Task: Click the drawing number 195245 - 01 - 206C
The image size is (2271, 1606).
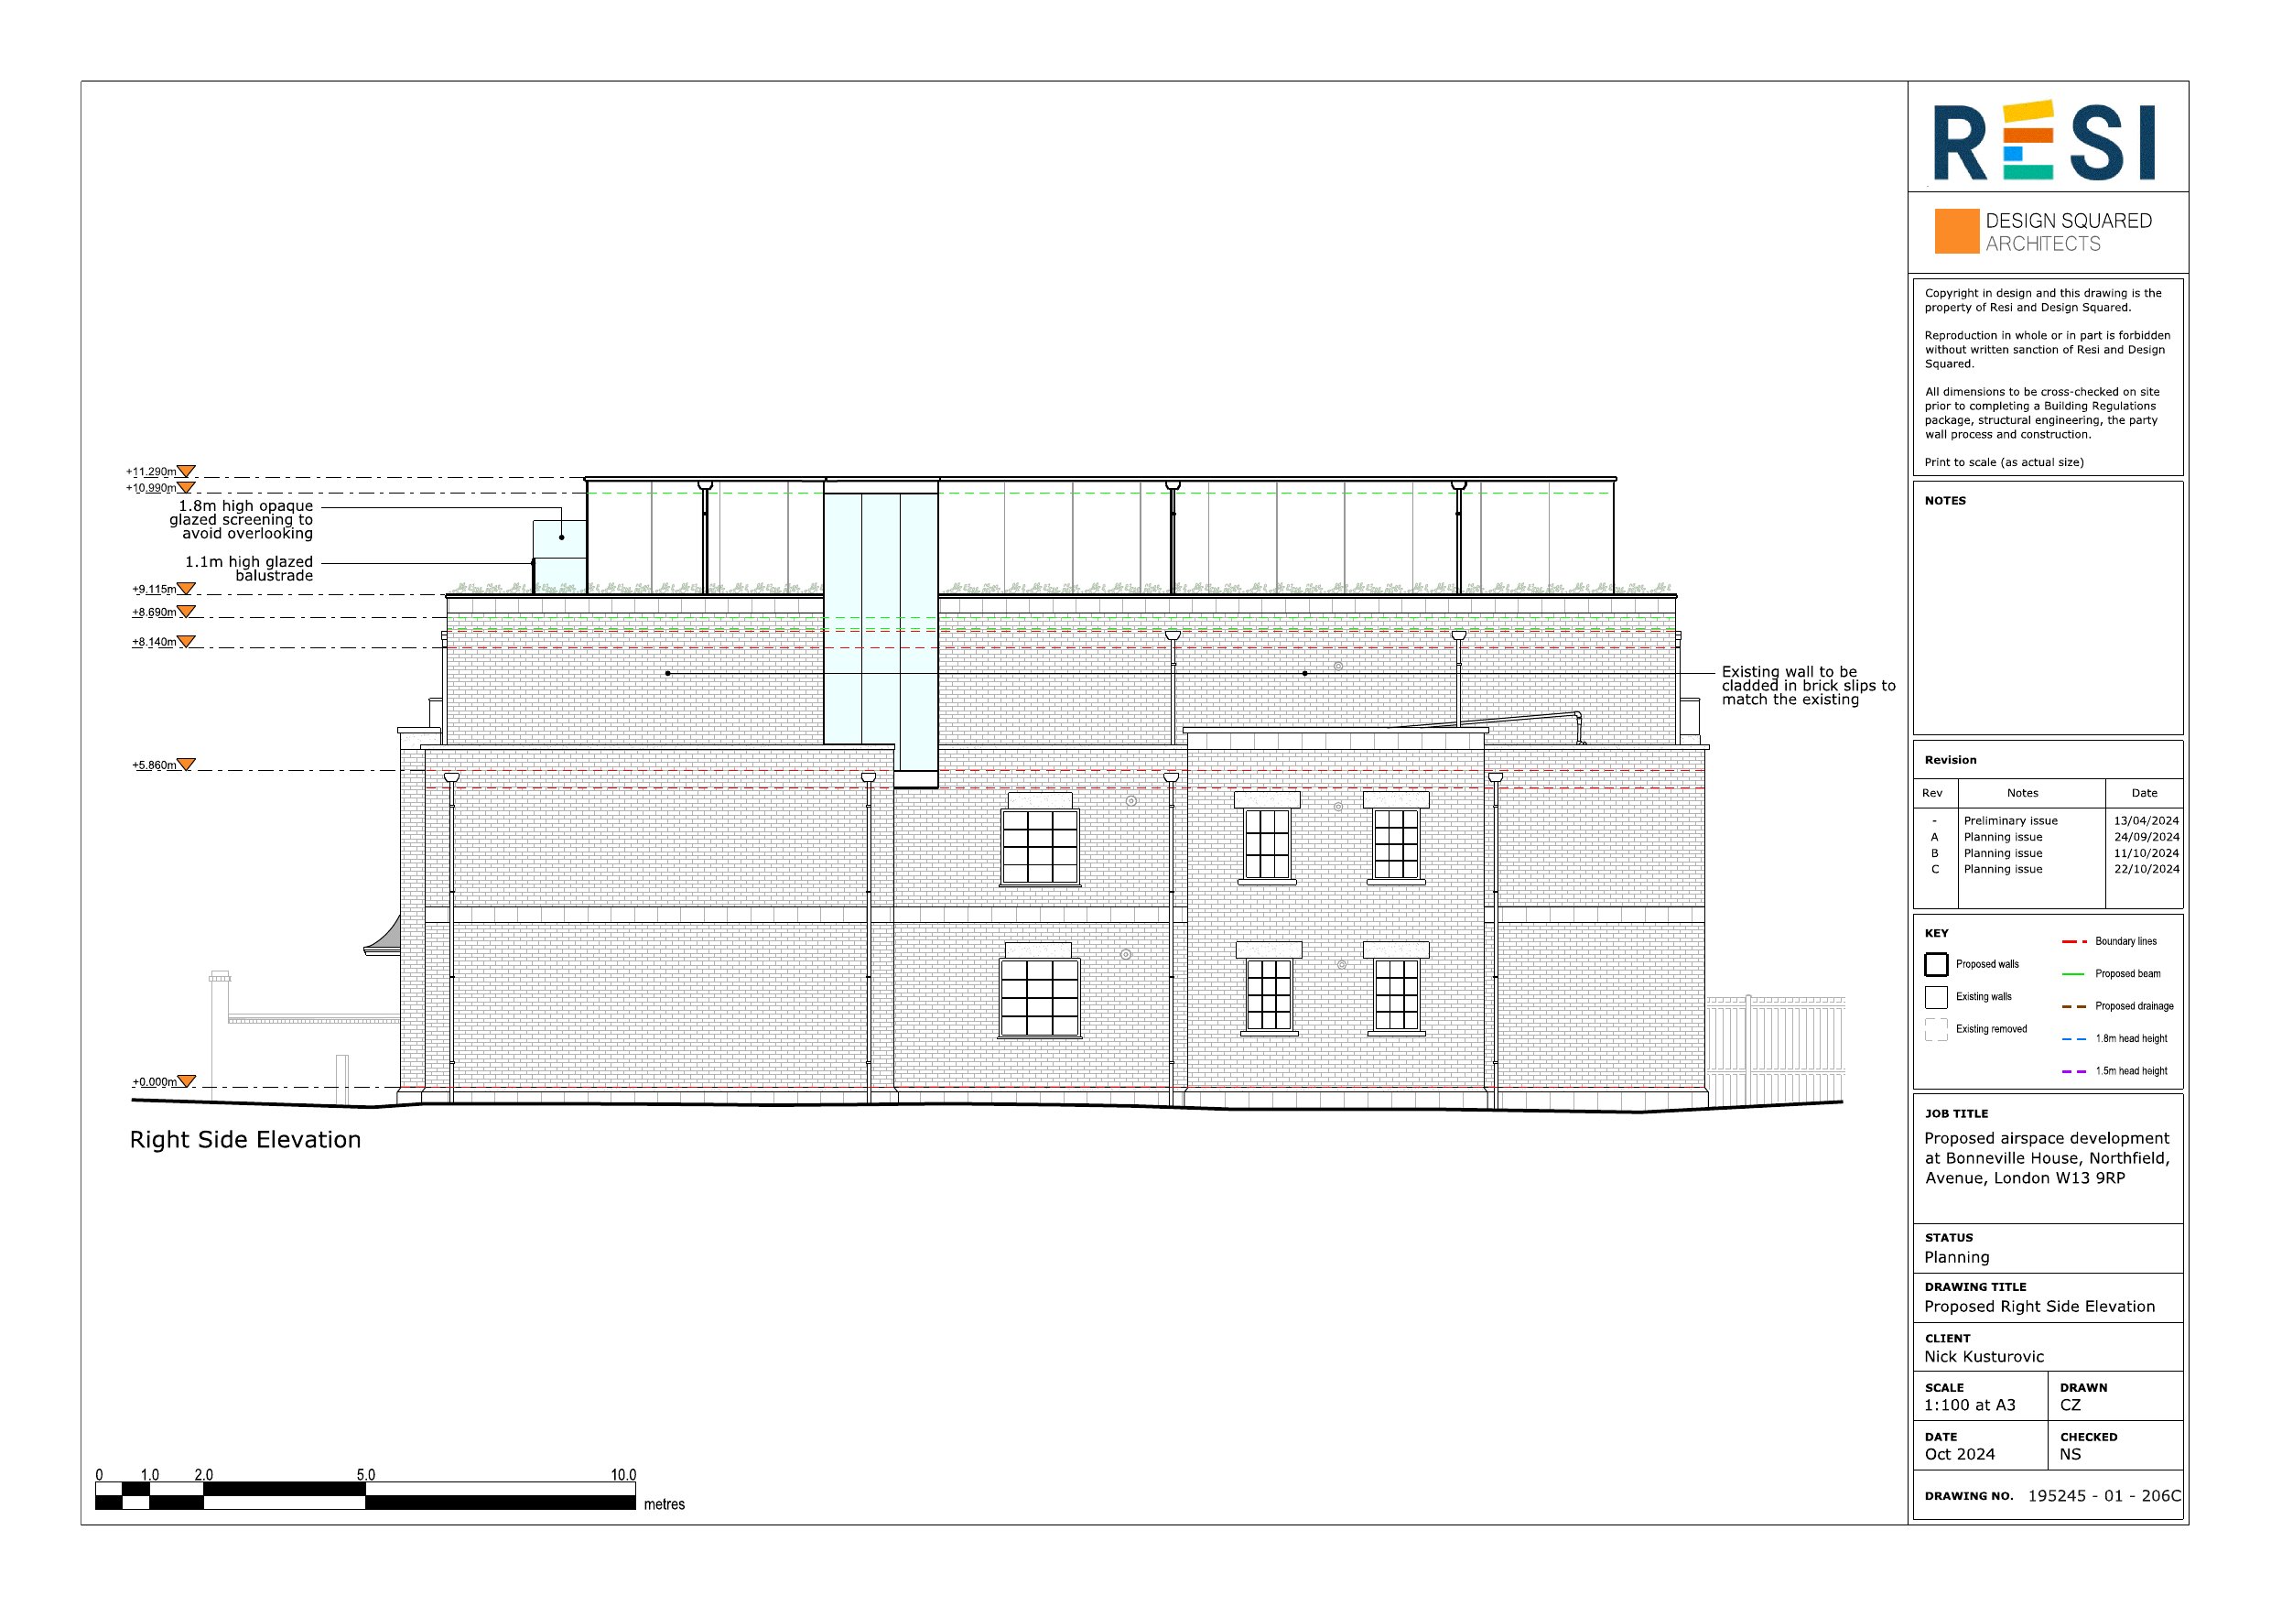Action: (2103, 1496)
